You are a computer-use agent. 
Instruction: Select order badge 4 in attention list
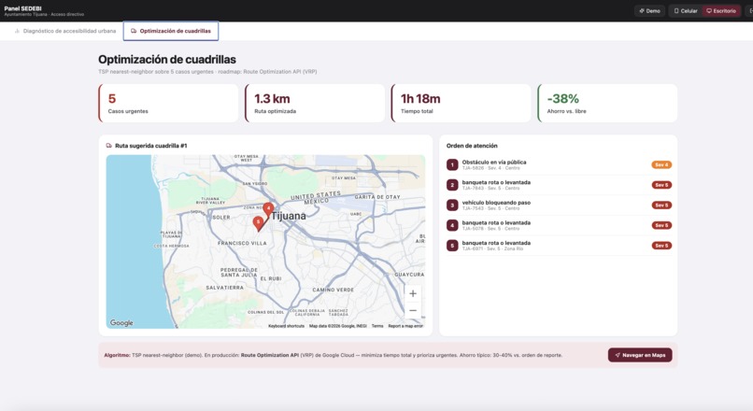point(452,225)
